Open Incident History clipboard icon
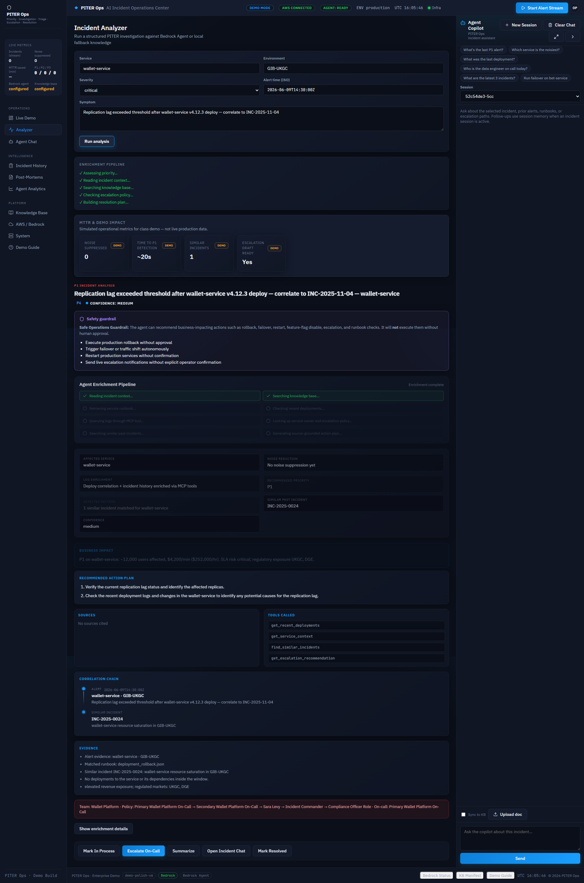The image size is (584, 883). point(11,166)
